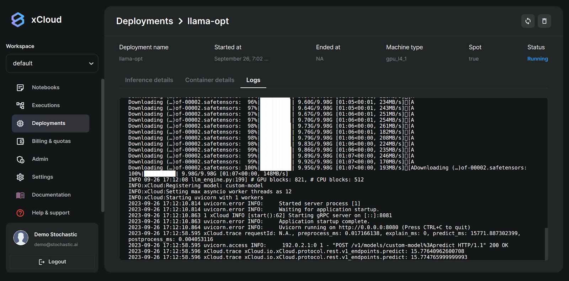The image size is (569, 281).
Task: Open Billing & quotas page
Action: [x=50, y=141]
